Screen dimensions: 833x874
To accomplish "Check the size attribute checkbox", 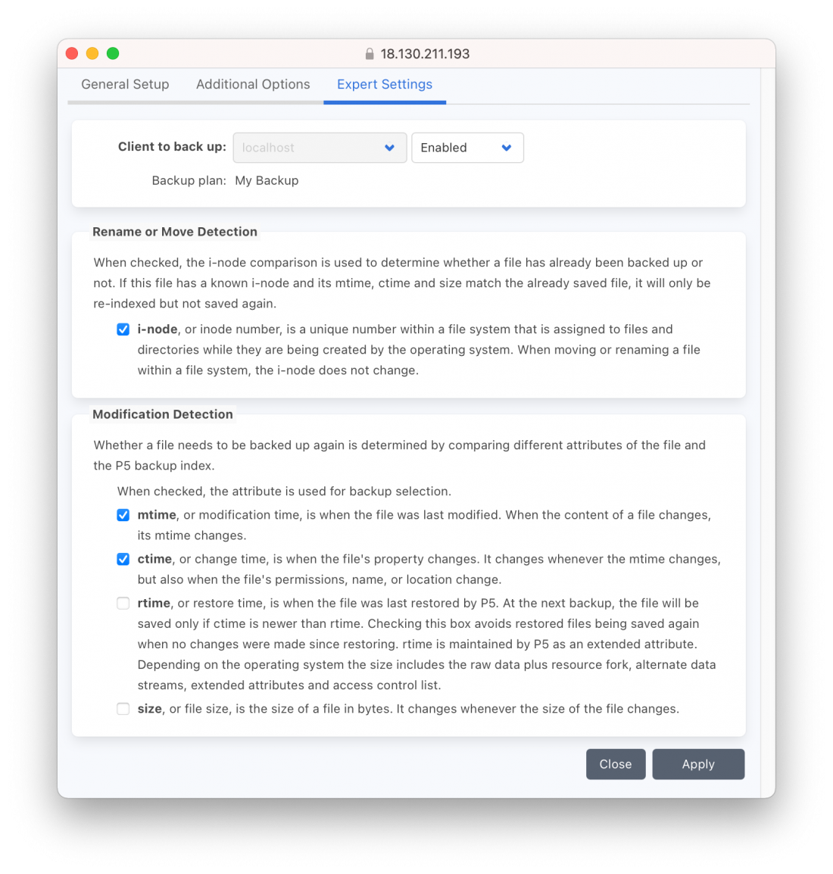I will point(123,709).
